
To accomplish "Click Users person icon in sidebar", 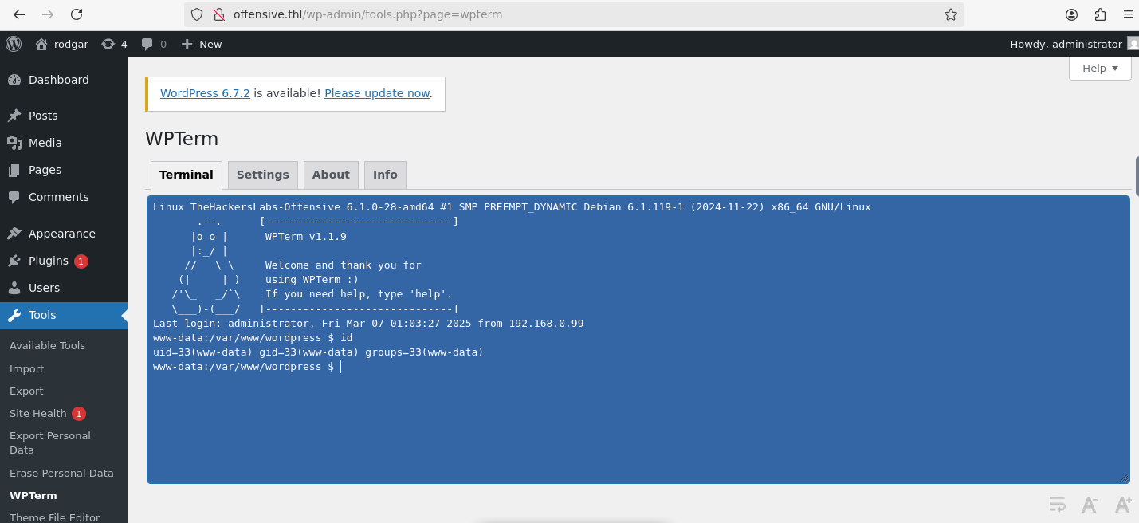I will coord(14,288).
